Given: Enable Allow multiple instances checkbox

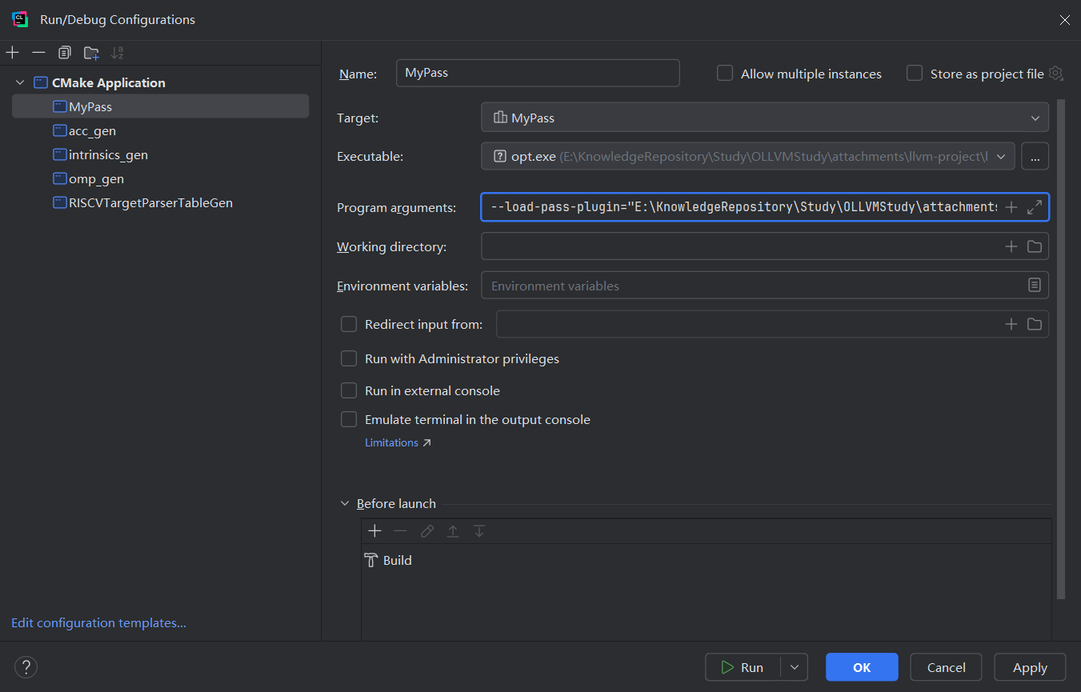Looking at the screenshot, I should pyautogui.click(x=725, y=74).
